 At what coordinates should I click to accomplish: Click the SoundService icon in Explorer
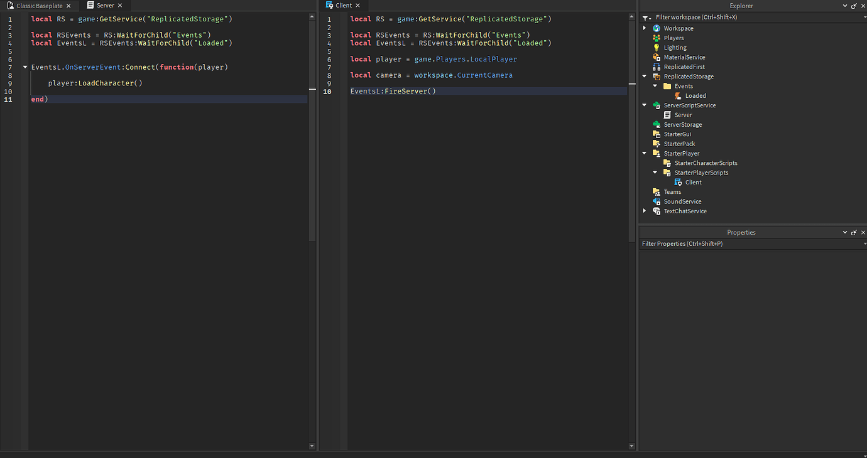click(657, 201)
